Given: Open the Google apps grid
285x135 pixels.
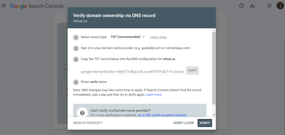Looking at the screenshot, I should (269, 6).
